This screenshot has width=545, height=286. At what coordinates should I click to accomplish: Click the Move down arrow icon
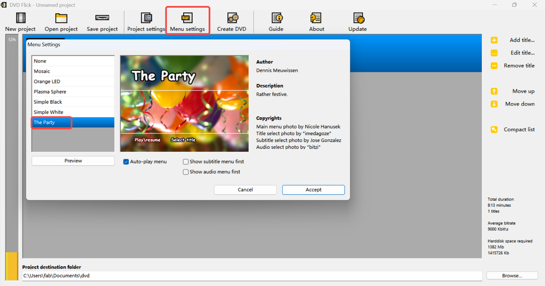click(494, 104)
